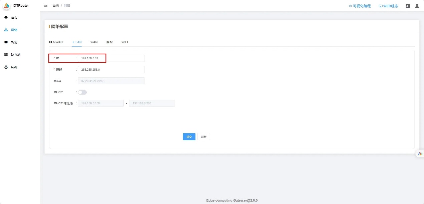Image resolution: width=424 pixels, height=204 pixels.
Task: Select the 蜂窝 cellular tab
Action: [x=109, y=42]
